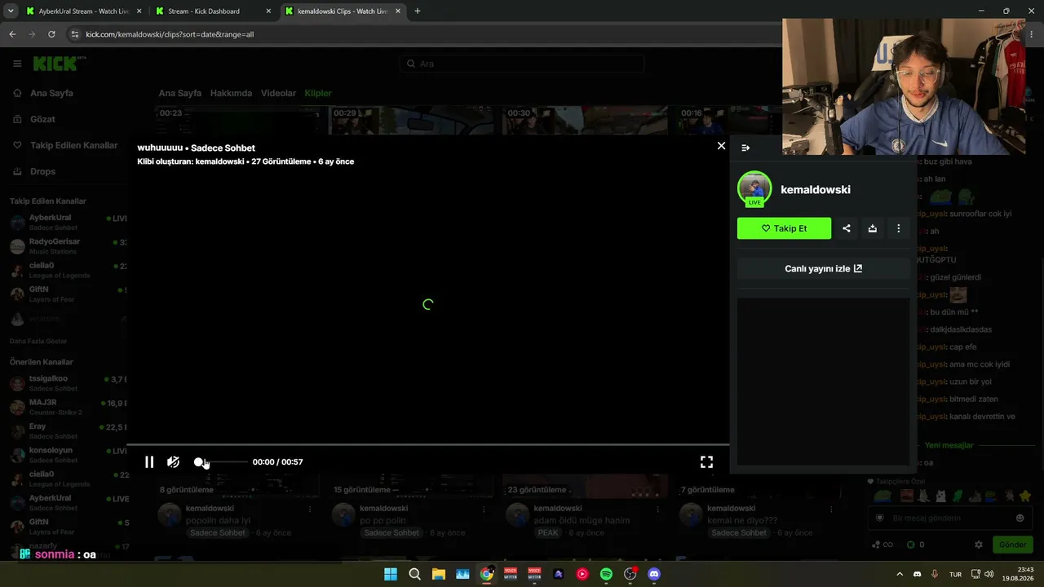Switch to AyberkUral Stream browser tab

point(83,11)
